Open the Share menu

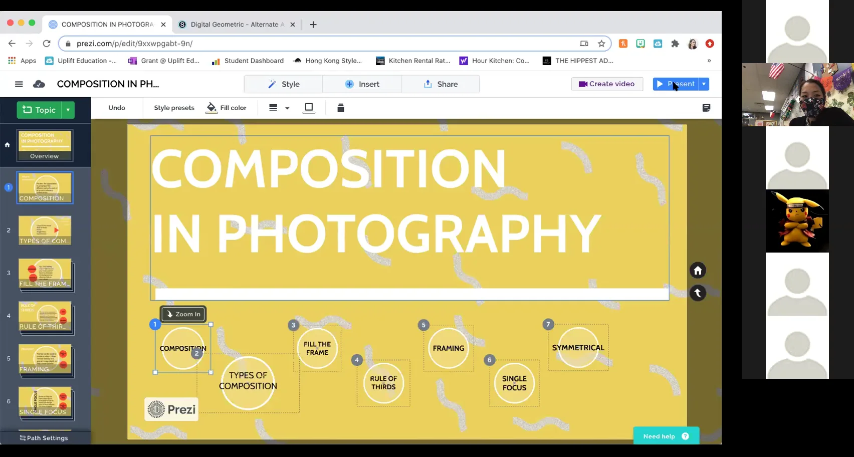[x=441, y=84]
